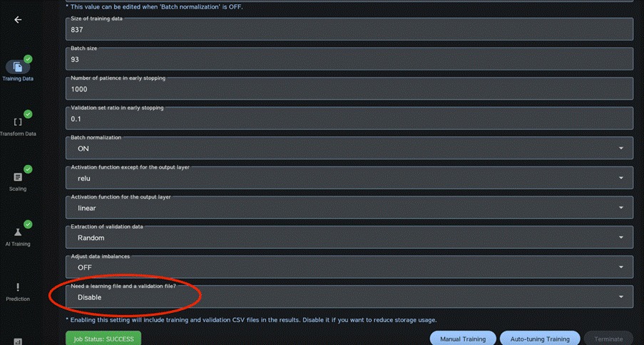Click the Manual Training button
This screenshot has height=345, width=644.
[x=463, y=339]
